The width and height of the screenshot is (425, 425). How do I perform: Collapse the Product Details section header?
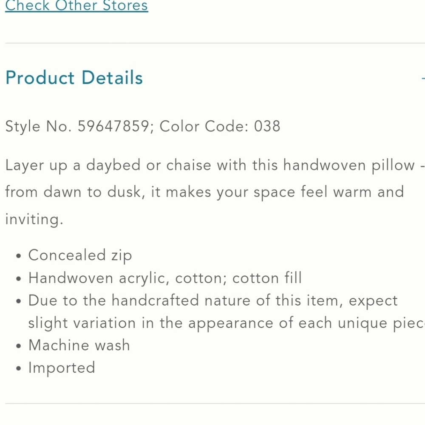coord(74,78)
